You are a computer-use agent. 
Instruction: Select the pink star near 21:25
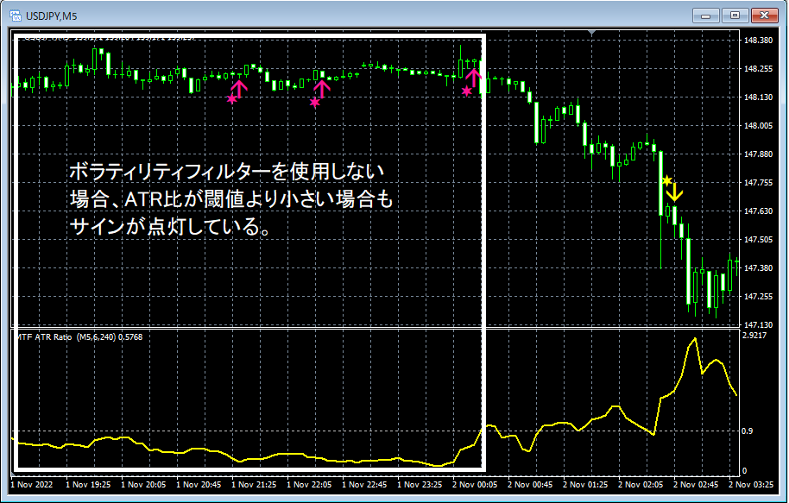click(231, 99)
